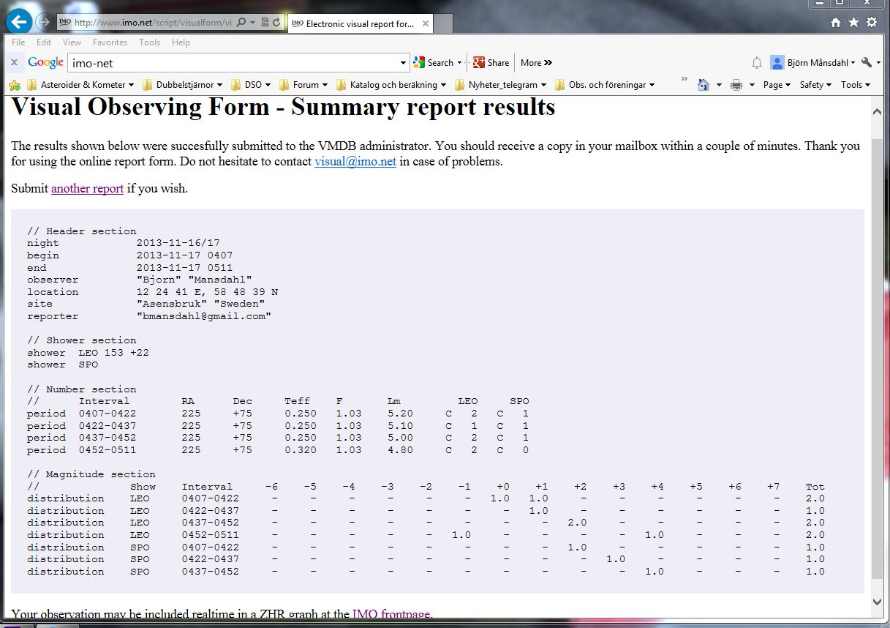The height and width of the screenshot is (628, 890).
Task: Click the vertical scrollbar thumb
Action: click(x=878, y=359)
